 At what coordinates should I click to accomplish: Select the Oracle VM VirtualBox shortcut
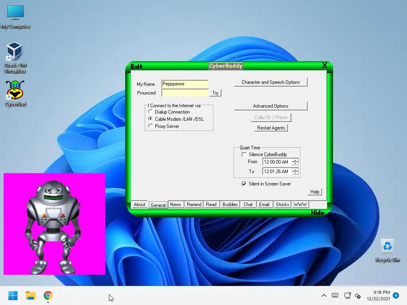click(15, 58)
